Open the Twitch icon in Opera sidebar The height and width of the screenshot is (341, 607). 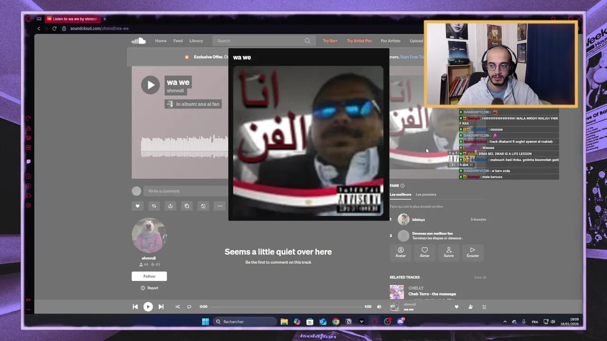(x=28, y=162)
